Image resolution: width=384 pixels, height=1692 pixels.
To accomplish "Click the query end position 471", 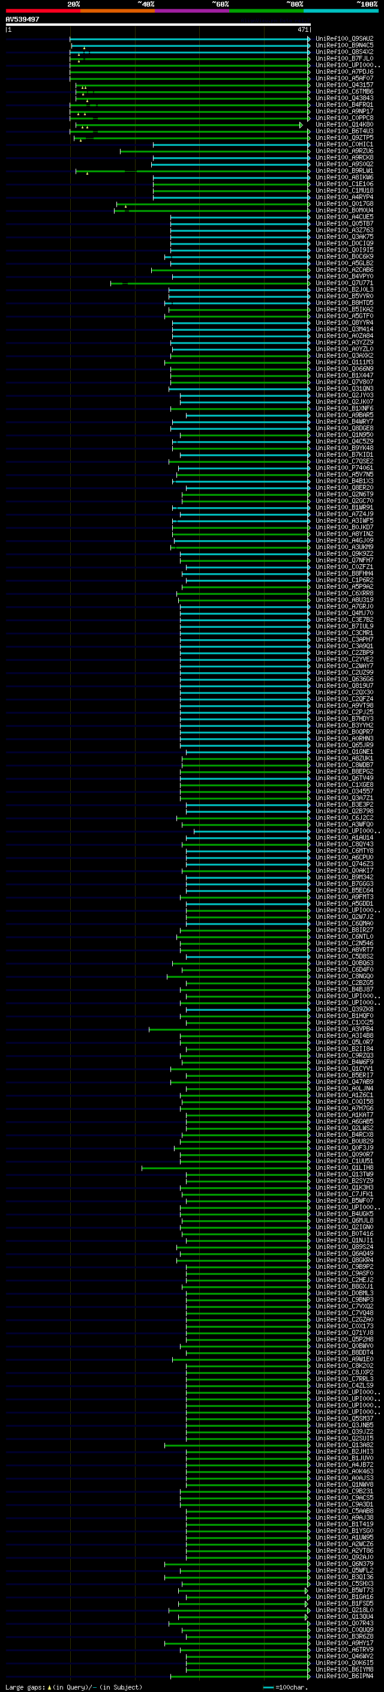I will pos(302,29).
